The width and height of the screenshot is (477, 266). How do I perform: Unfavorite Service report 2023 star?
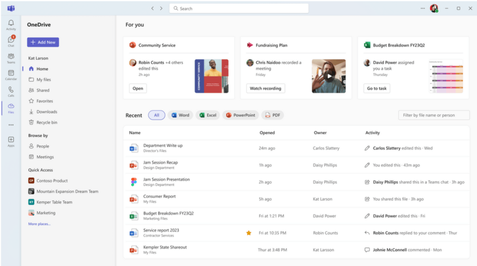click(x=249, y=233)
